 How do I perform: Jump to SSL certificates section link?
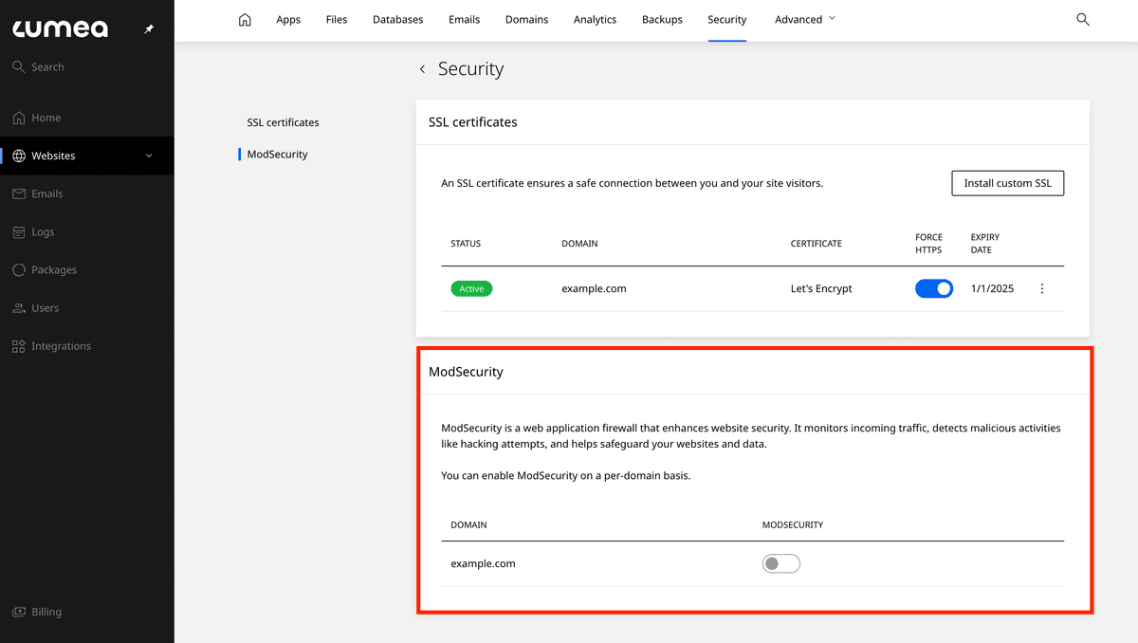tap(284, 122)
